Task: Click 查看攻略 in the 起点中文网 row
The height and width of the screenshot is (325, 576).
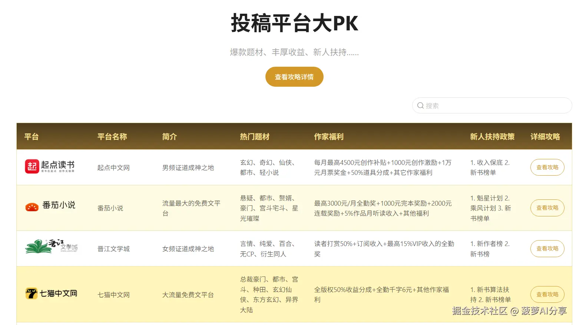Action: (x=547, y=168)
